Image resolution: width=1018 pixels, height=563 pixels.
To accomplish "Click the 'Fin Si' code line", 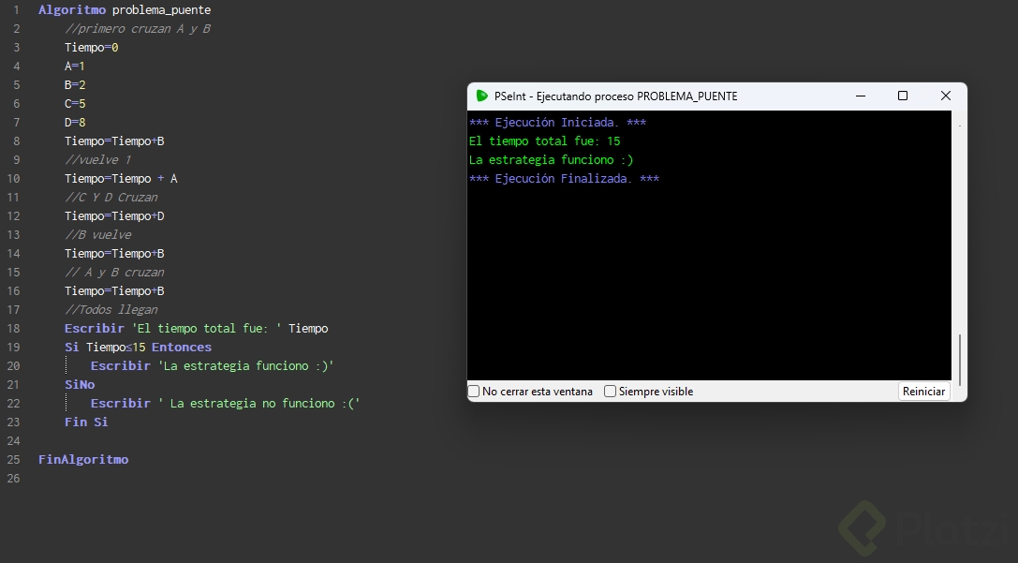I will tap(86, 422).
